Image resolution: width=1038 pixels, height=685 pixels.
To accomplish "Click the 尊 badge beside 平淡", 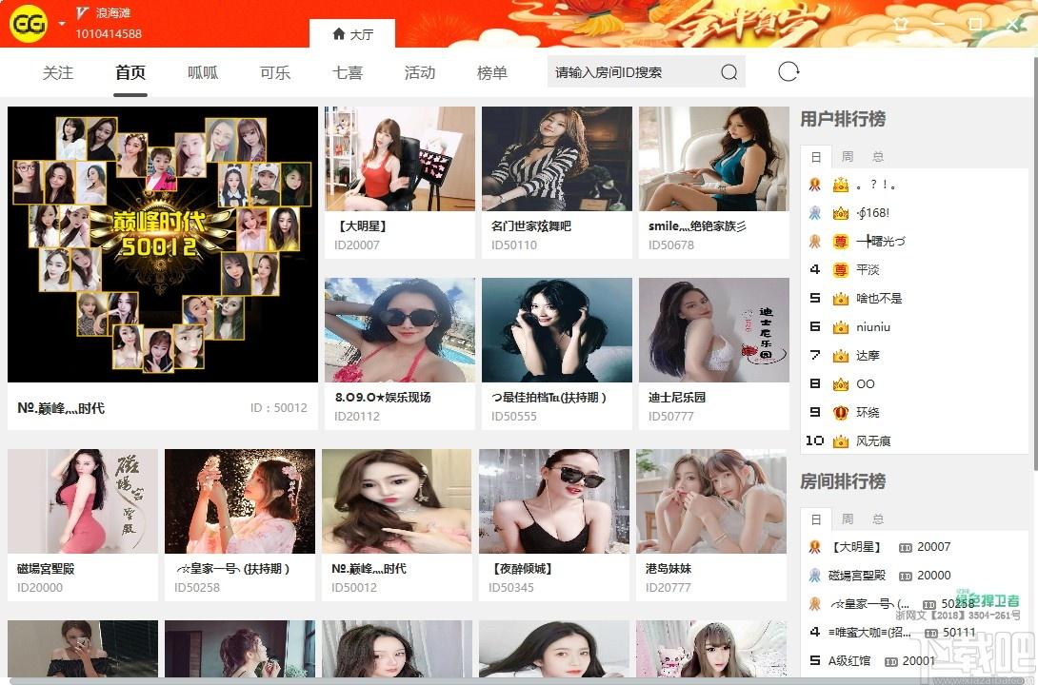I will point(841,270).
